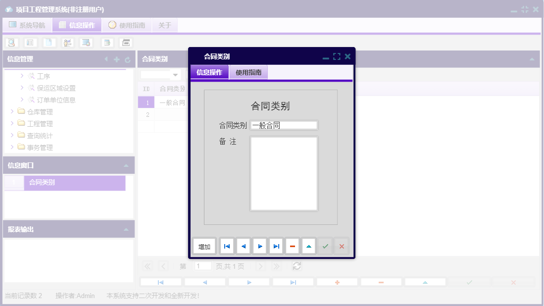Click the page number input field
544x306 pixels.
pyautogui.click(x=202, y=266)
